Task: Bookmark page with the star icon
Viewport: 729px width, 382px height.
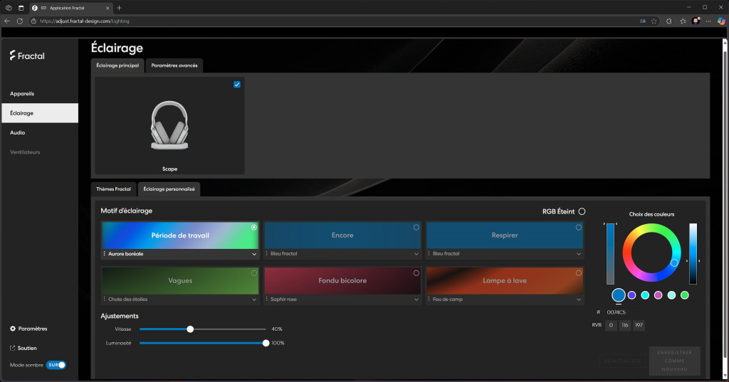Action: pyautogui.click(x=654, y=21)
